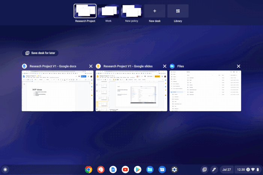263x175 pixels.
Task: Open the launcher circle button on shelf
Action: (5, 169)
